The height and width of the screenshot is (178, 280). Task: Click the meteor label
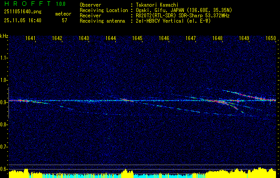coord(63,14)
